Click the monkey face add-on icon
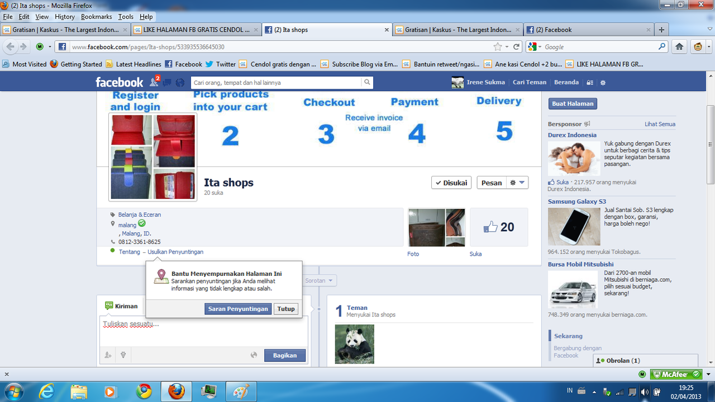This screenshot has width=715, height=402. (698, 46)
